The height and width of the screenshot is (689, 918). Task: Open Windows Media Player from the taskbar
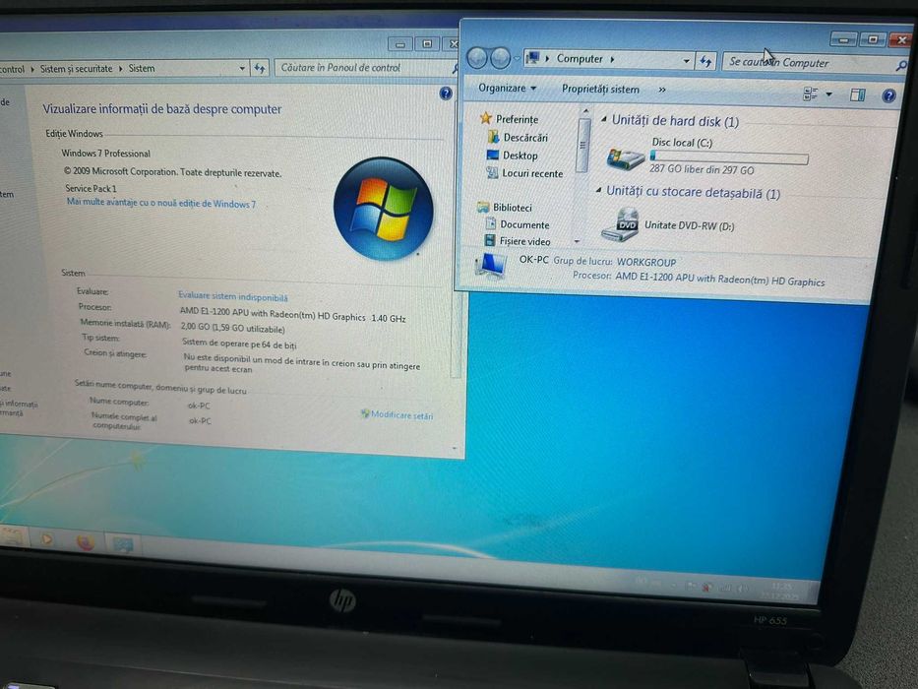(x=47, y=538)
